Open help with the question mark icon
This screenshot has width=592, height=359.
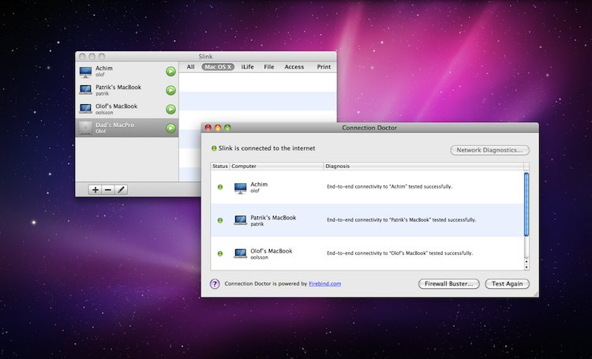pos(215,284)
